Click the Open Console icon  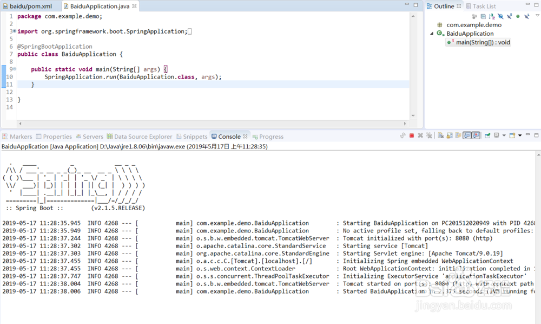coord(512,135)
